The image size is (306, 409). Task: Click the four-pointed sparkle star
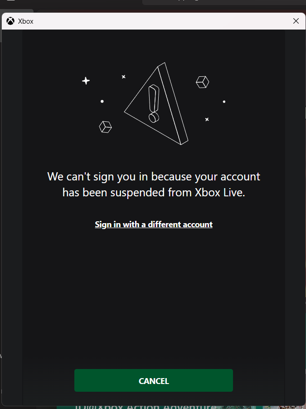tap(86, 81)
